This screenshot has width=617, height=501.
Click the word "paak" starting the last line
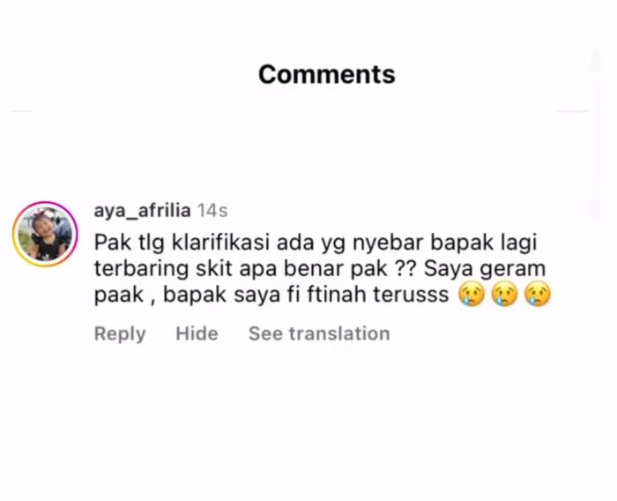point(119,295)
